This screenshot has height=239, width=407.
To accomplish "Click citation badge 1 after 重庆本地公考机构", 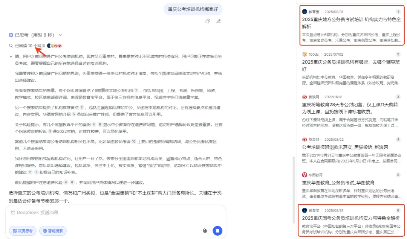I will pos(136,90).
